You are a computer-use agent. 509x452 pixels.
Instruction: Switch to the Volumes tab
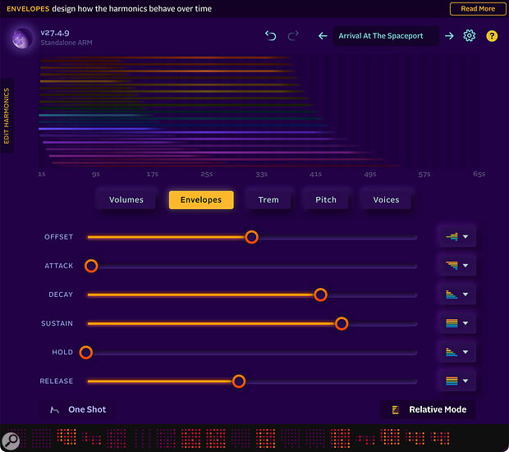(x=126, y=200)
